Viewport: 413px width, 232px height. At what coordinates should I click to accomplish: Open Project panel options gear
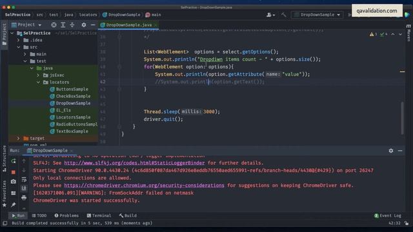pyautogui.click(x=84, y=24)
